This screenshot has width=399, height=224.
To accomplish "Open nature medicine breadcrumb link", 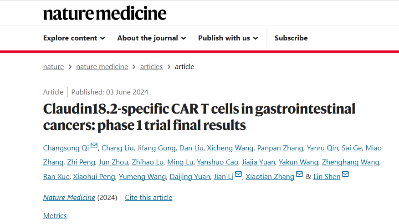I will [102, 66].
